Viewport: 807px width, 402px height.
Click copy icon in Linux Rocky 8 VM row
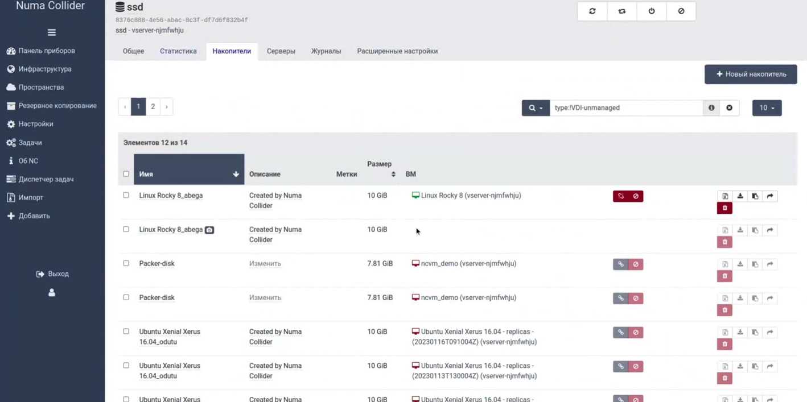click(x=755, y=196)
